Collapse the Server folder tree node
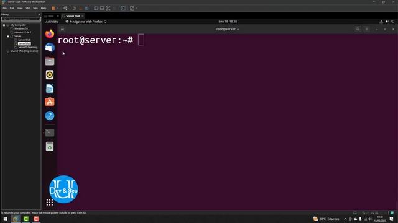The width and height of the screenshot is (398, 223). click(x=8, y=36)
